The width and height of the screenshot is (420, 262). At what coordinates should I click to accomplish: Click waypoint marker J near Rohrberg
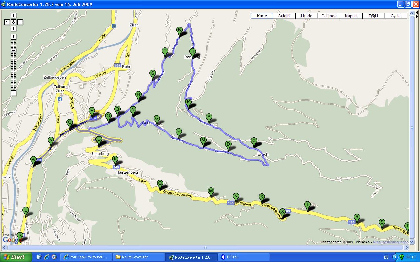(x=193, y=51)
